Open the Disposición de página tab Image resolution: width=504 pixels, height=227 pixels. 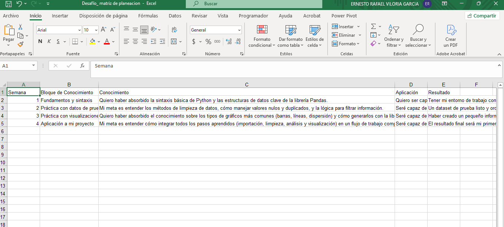point(103,16)
